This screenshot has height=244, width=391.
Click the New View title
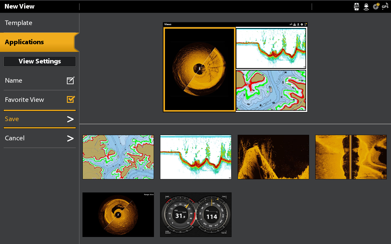tap(20, 6)
